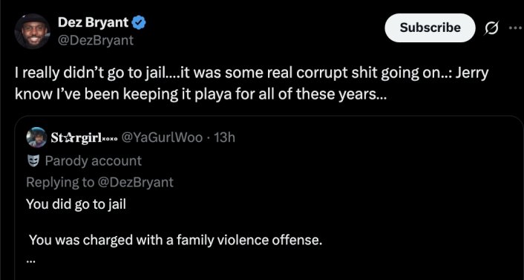Click the parody account mask icon
The width and height of the screenshot is (524, 280).
coord(33,161)
